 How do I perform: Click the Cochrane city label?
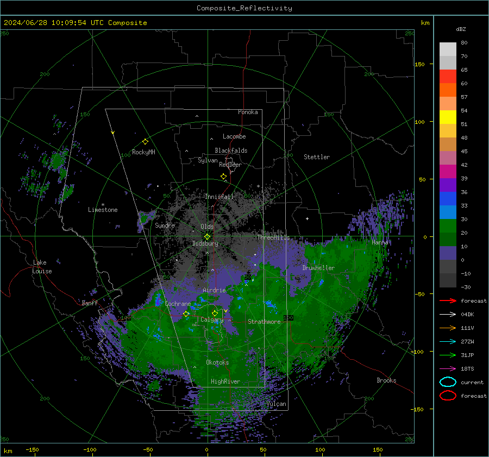pos(178,304)
